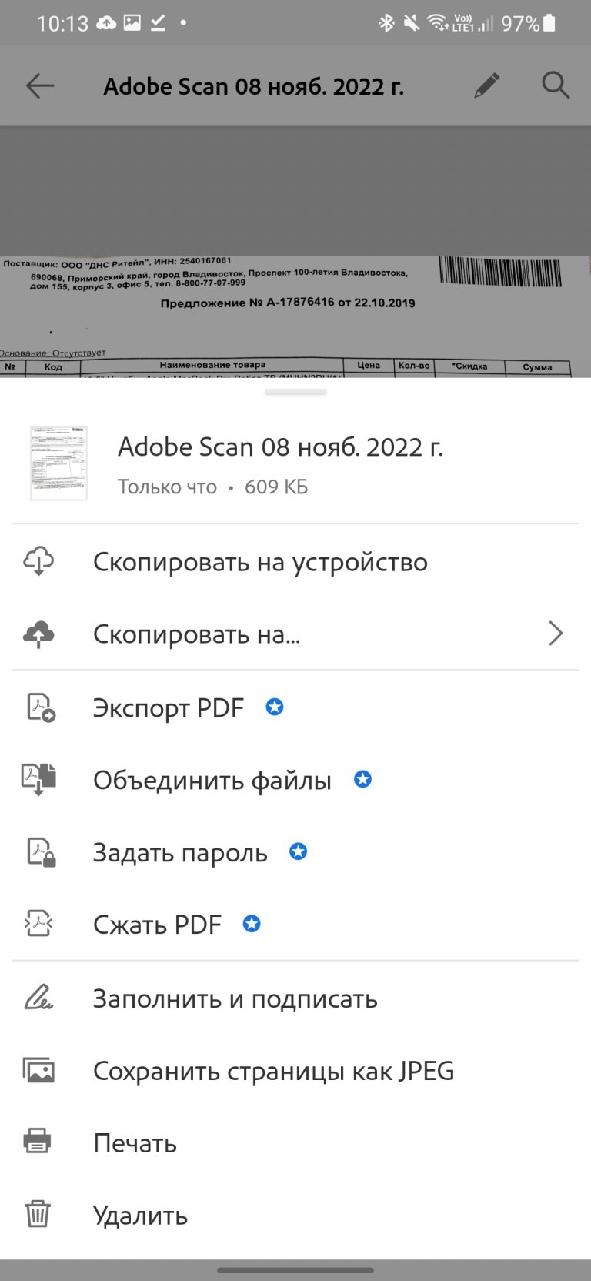
Task: Choose "Печать" menu entry
Action: [x=135, y=1143]
